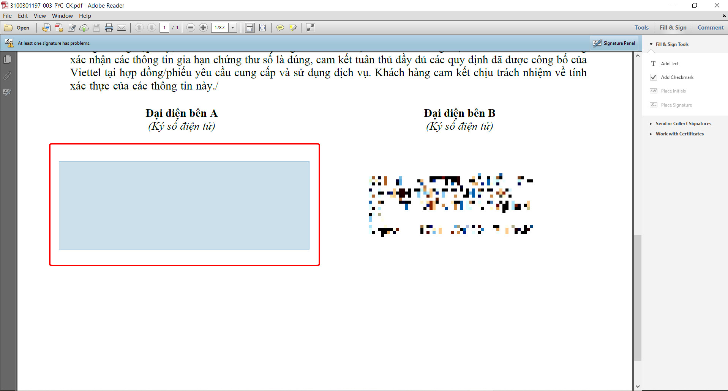Click the page number input field
This screenshot has height=391, width=728.
click(164, 28)
